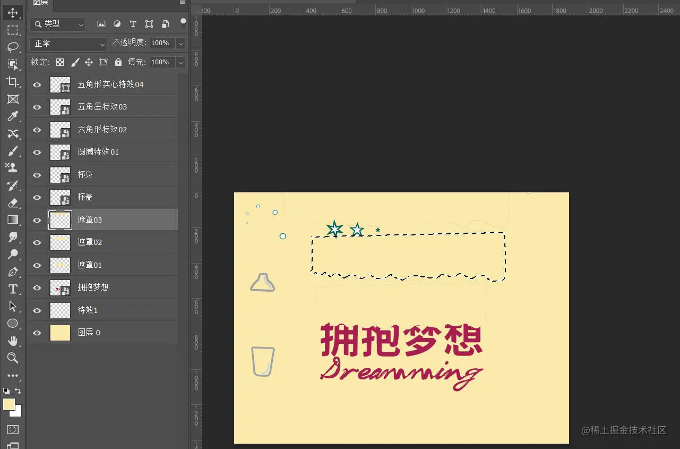Select the Clone Stamp tool
The height and width of the screenshot is (449, 680).
coord(13,168)
